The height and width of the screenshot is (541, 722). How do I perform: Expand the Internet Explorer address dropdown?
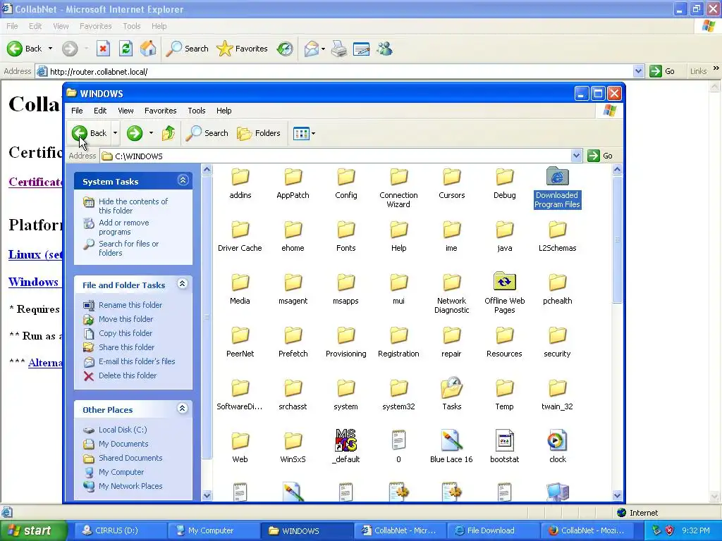638,71
